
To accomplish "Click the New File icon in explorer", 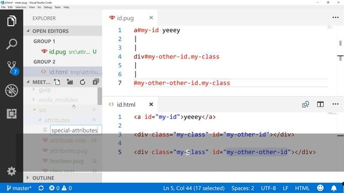I will [x=58, y=82].
